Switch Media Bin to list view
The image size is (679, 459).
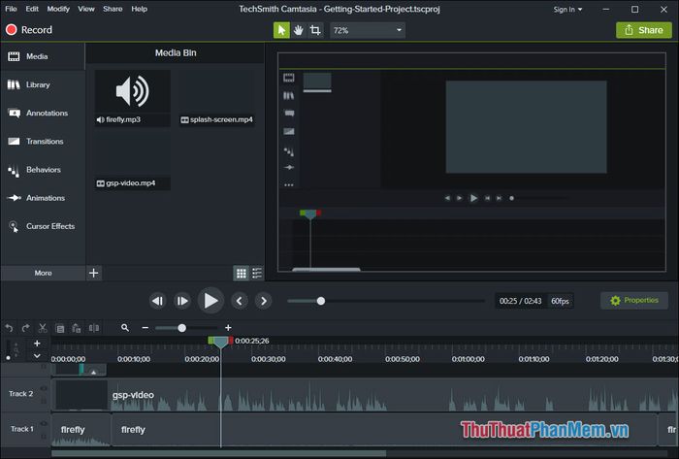pos(257,274)
